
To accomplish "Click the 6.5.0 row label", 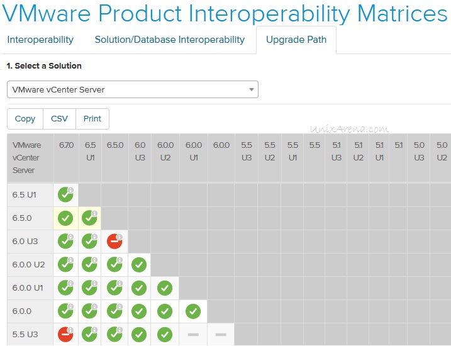I will click(30, 218).
